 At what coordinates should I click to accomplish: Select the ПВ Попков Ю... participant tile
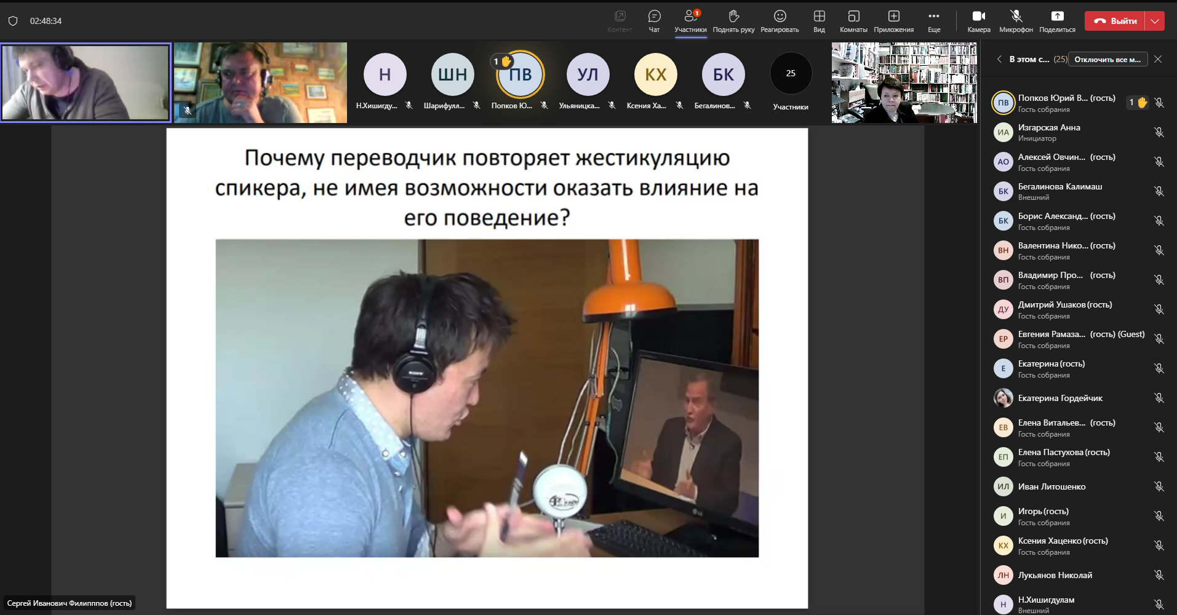pyautogui.click(x=520, y=75)
